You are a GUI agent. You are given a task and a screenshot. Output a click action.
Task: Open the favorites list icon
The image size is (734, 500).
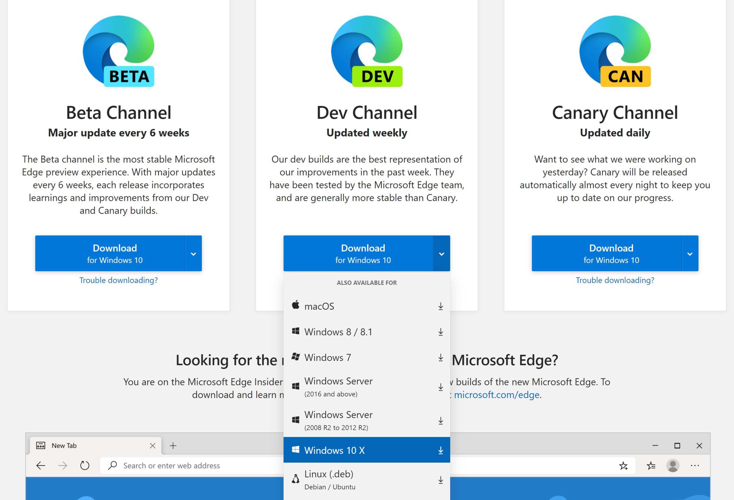(x=651, y=466)
